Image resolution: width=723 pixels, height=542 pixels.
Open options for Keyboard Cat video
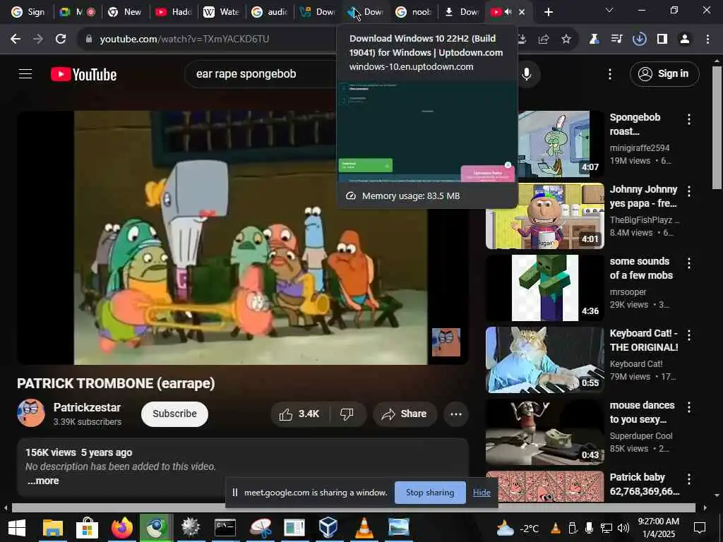click(x=689, y=335)
